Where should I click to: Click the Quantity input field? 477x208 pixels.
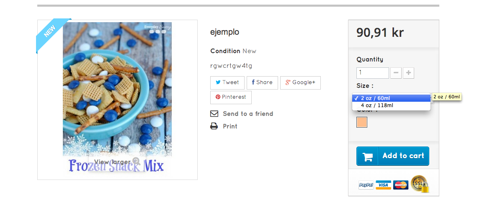point(373,73)
